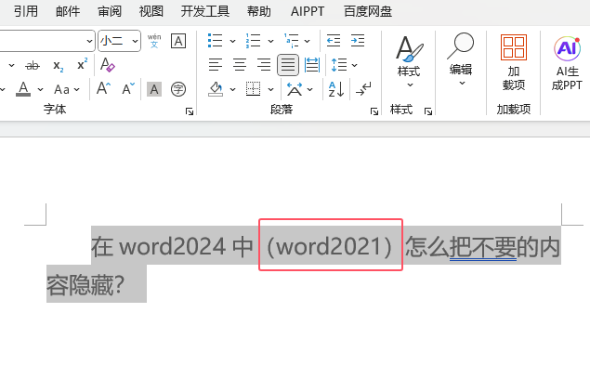Click the 容隐藏? text line
This screenshot has height=365, width=590.
pyautogui.click(x=85, y=285)
